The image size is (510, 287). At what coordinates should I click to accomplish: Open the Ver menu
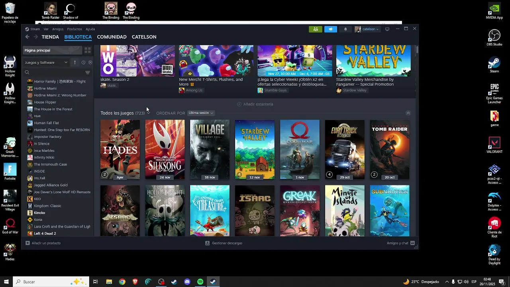pos(46,29)
